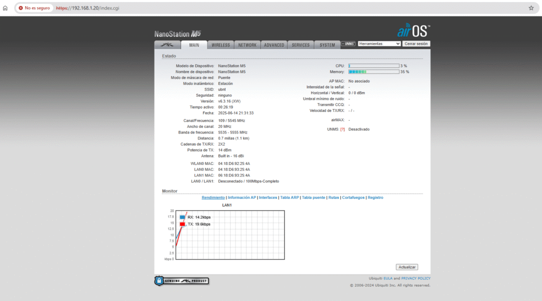Click the LAN1 throughput graph
Viewport: 542px width, 301px height.
point(230,235)
